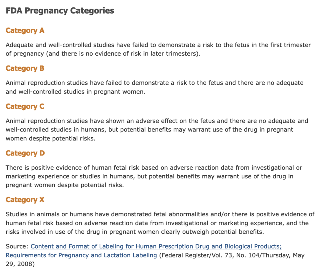Viewport: 316px width, 271px height.
Task: Click the '29, 2008)' date text at bottom
Action: coord(20,264)
